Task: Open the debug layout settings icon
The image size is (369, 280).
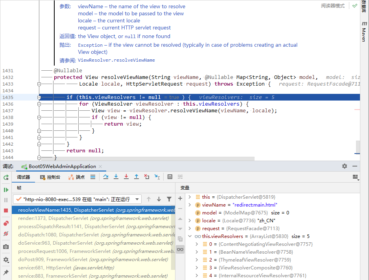Action: tap(355, 178)
